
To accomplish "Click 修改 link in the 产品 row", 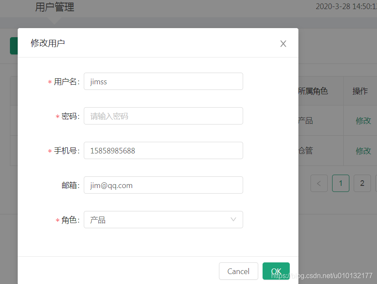I will click(x=363, y=121).
